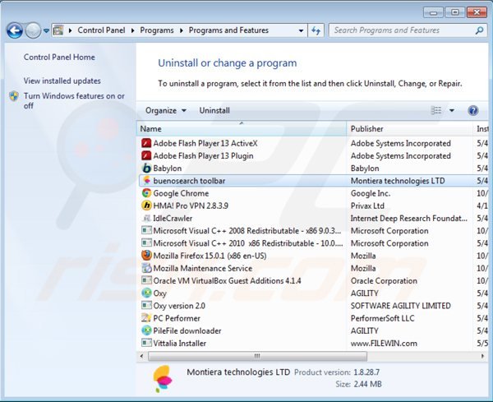Viewport: 493px width, 402px height.
Task: Click the PileFile downloader icon
Action: coord(146,330)
